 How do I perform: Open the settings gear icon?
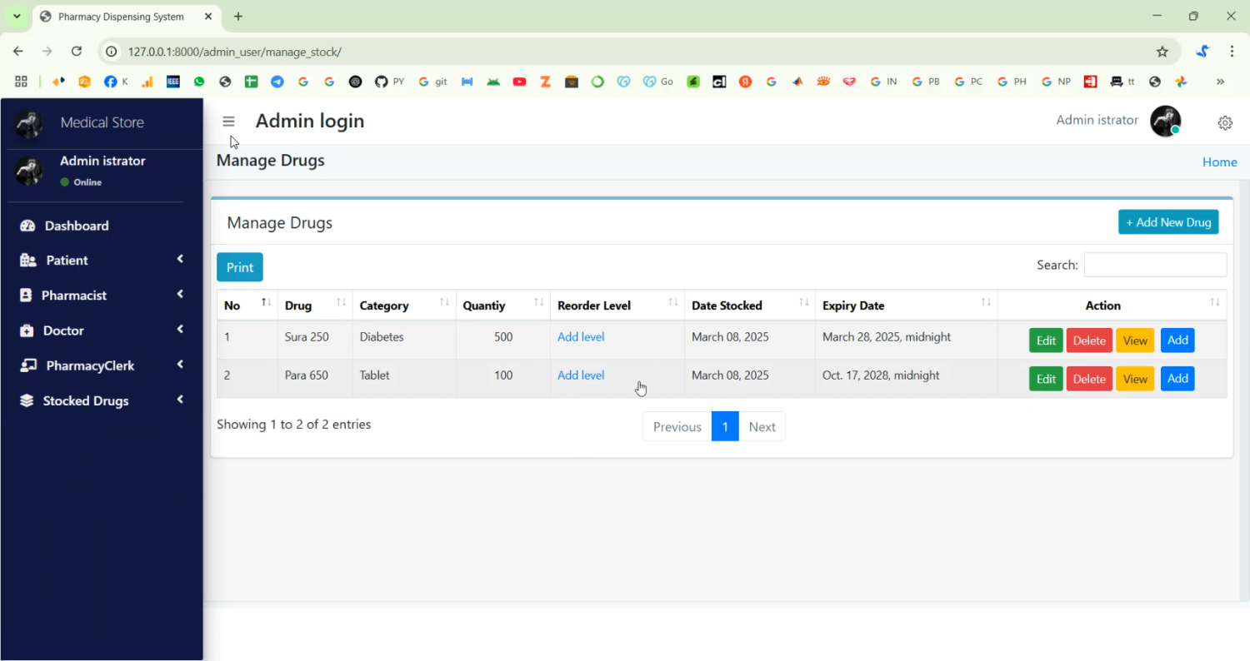tap(1224, 123)
